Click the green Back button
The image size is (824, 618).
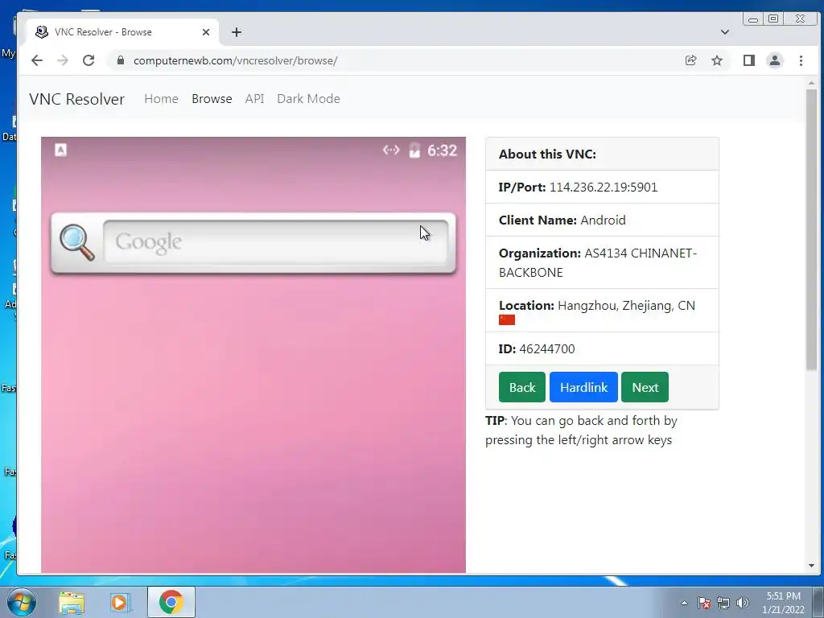(x=521, y=387)
